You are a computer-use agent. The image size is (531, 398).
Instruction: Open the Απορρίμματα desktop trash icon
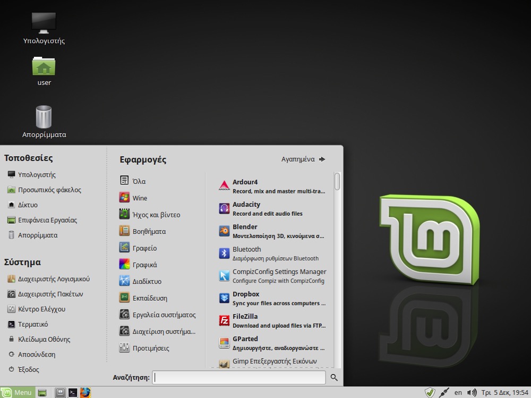(x=44, y=121)
